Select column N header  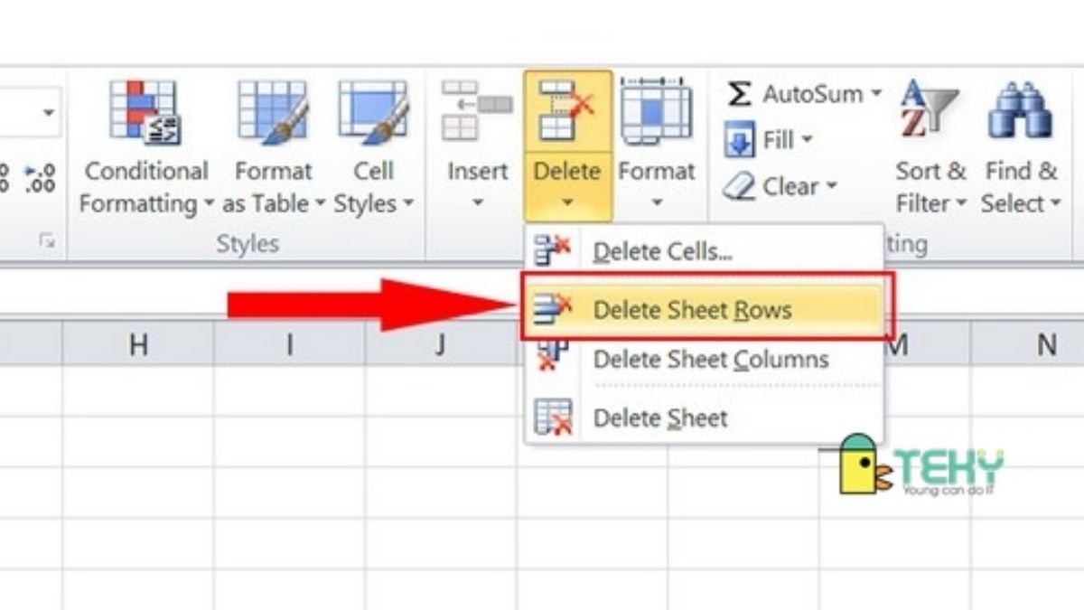pos(1046,343)
